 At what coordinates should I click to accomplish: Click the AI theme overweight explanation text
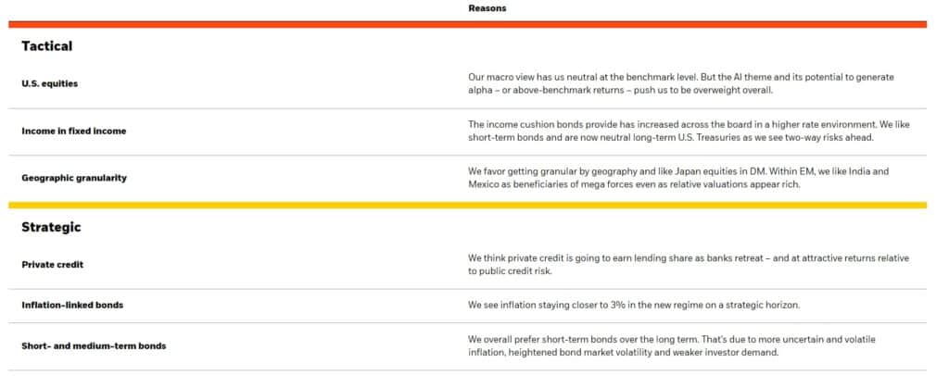pyautogui.click(x=681, y=83)
